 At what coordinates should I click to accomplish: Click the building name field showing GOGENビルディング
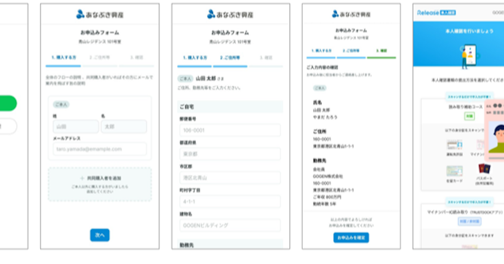[x=230, y=225]
